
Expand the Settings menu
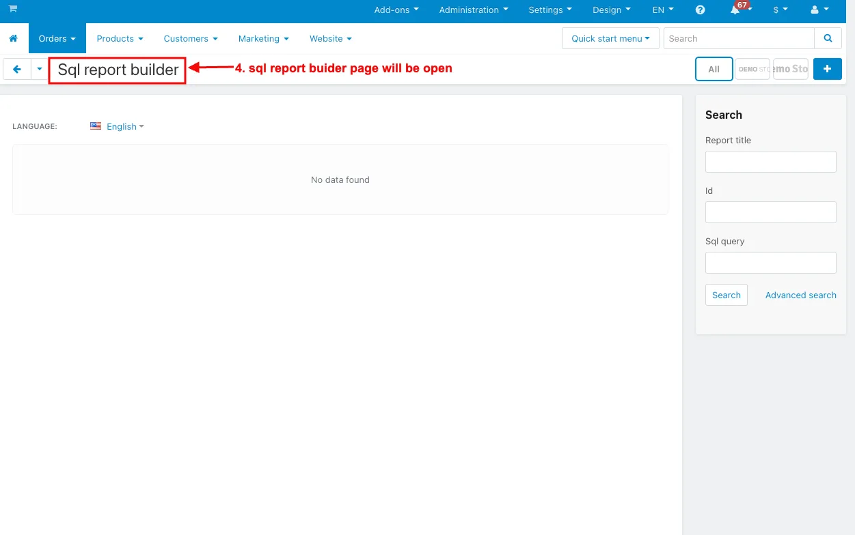[550, 10]
